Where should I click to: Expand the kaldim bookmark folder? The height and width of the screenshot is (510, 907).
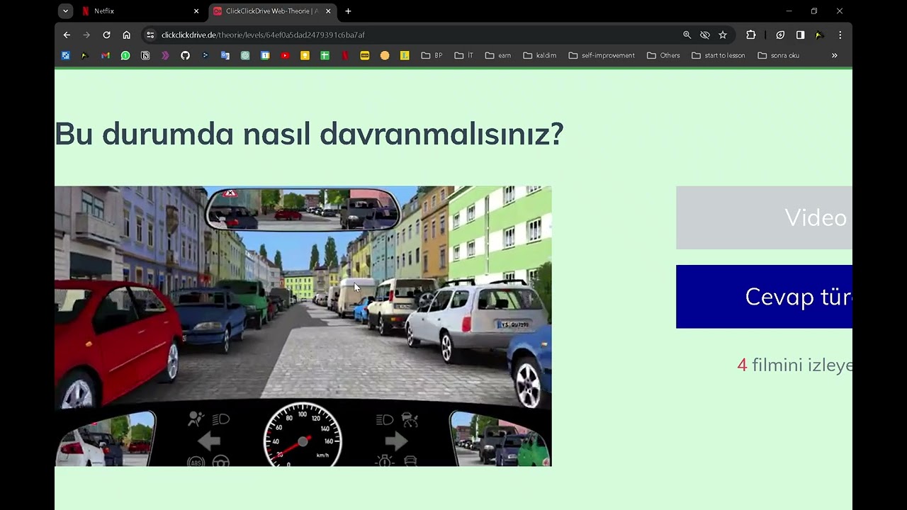[540, 55]
